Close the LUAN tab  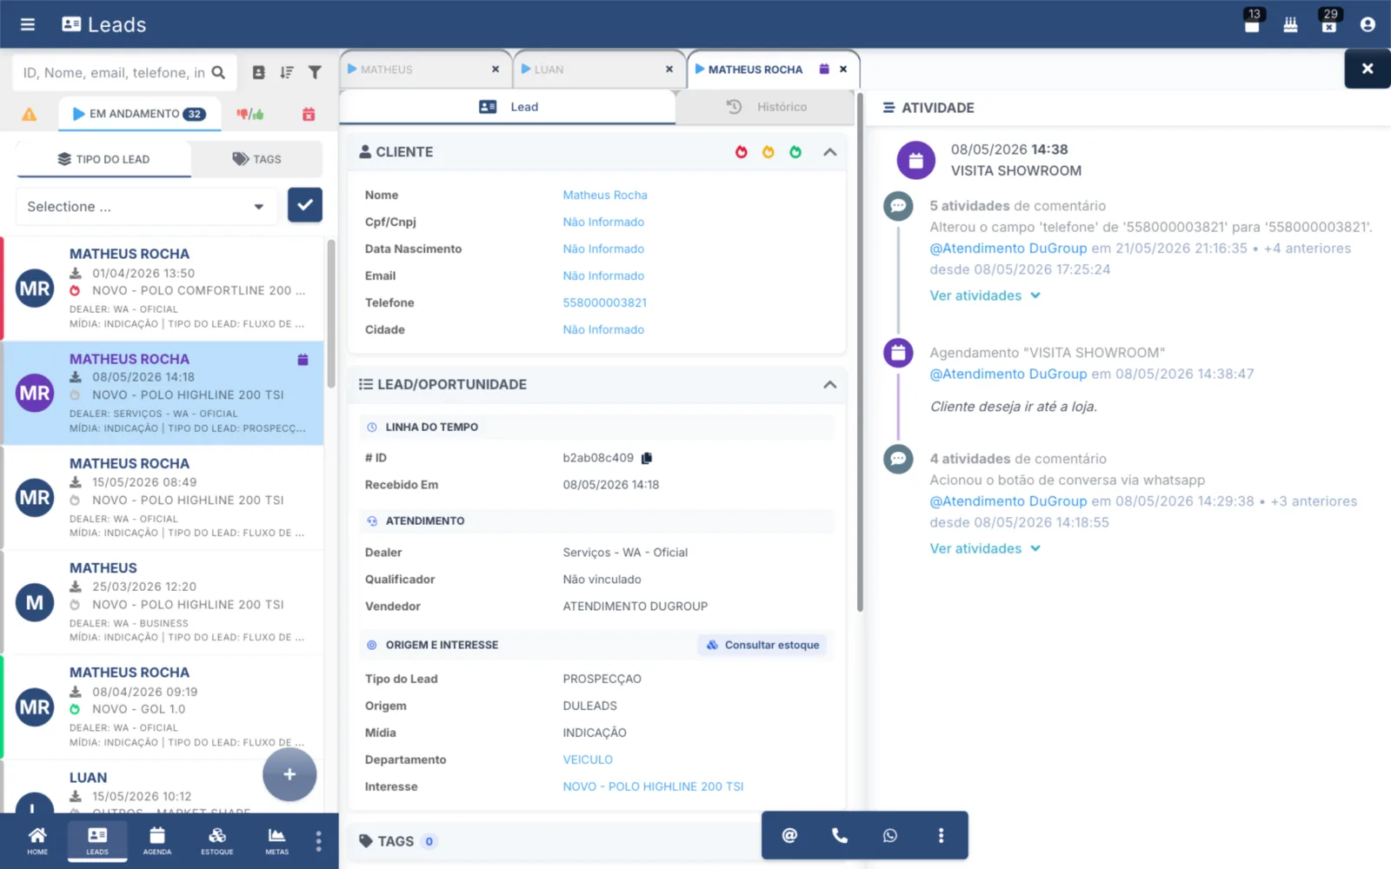[669, 70]
